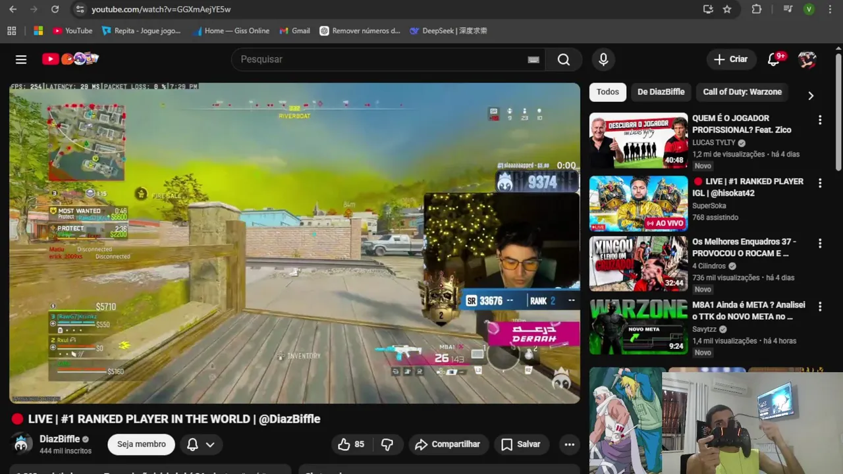Click the Criar create button
Image resolution: width=843 pixels, height=474 pixels.
coord(731,59)
